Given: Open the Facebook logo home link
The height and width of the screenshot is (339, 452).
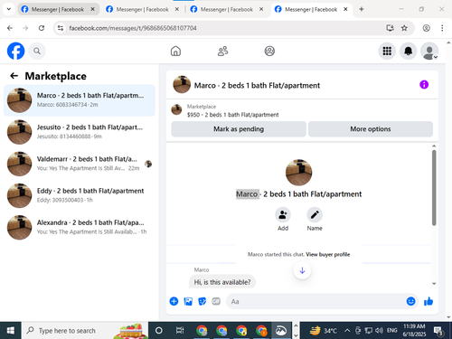Looking at the screenshot, I should click(15, 51).
